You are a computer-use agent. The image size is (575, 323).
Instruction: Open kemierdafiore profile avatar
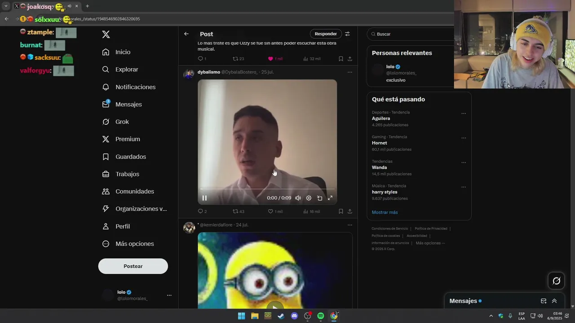pyautogui.click(x=189, y=227)
